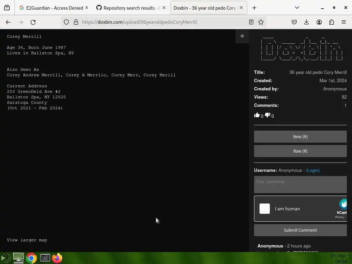
Task: Bookmark this page with the star
Action: (x=261, y=22)
